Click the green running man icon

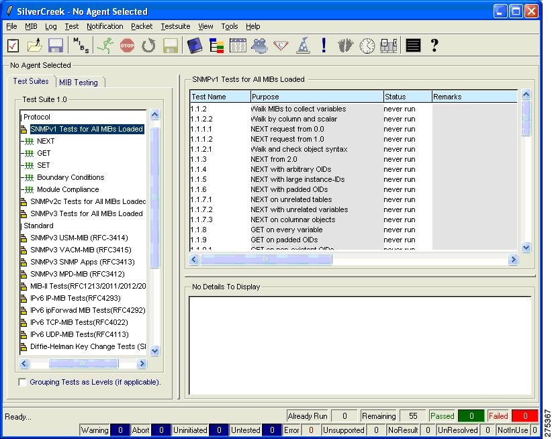point(105,46)
